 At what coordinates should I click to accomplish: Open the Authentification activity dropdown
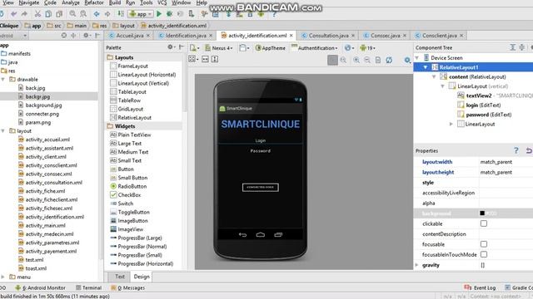315,48
